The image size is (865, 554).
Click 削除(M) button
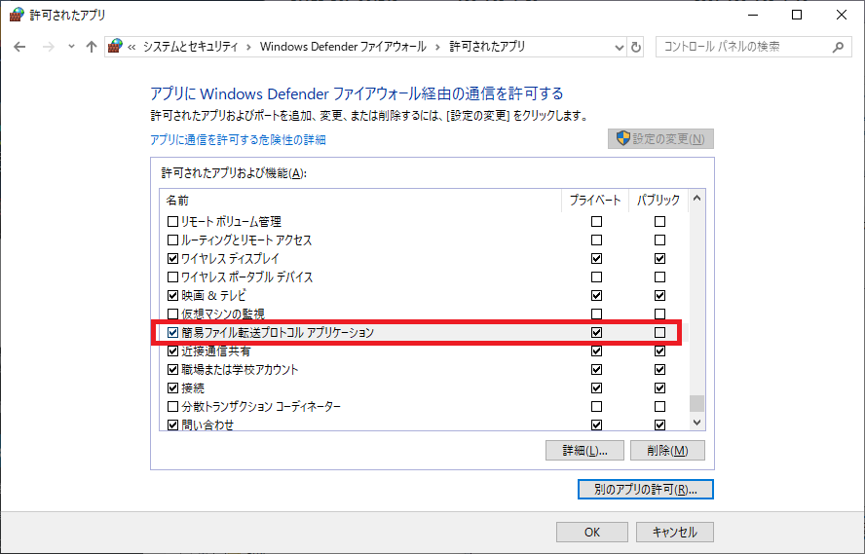[667, 451]
